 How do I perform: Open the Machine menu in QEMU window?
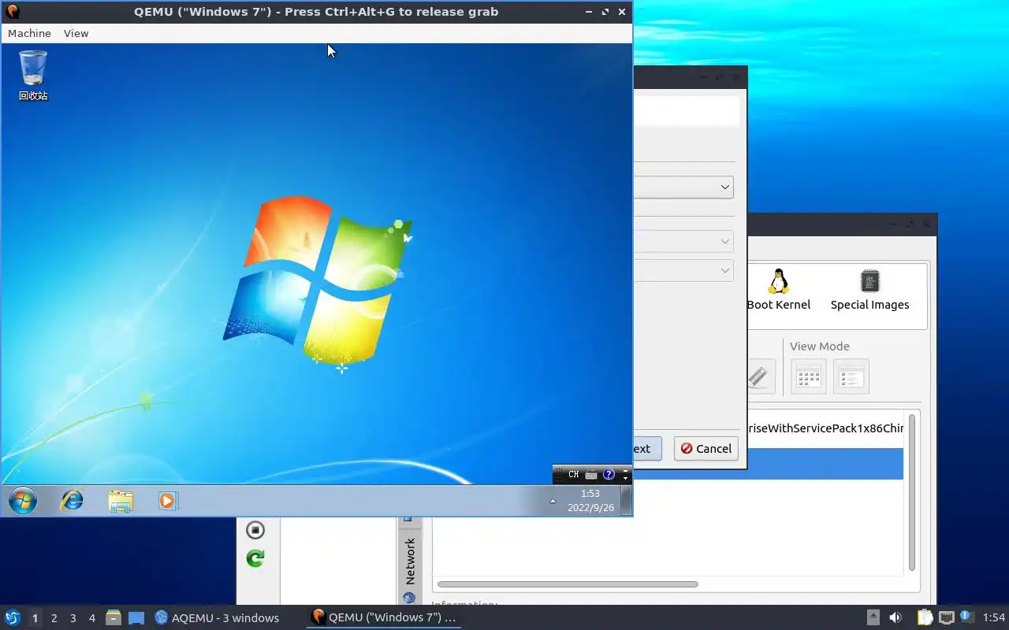[29, 33]
